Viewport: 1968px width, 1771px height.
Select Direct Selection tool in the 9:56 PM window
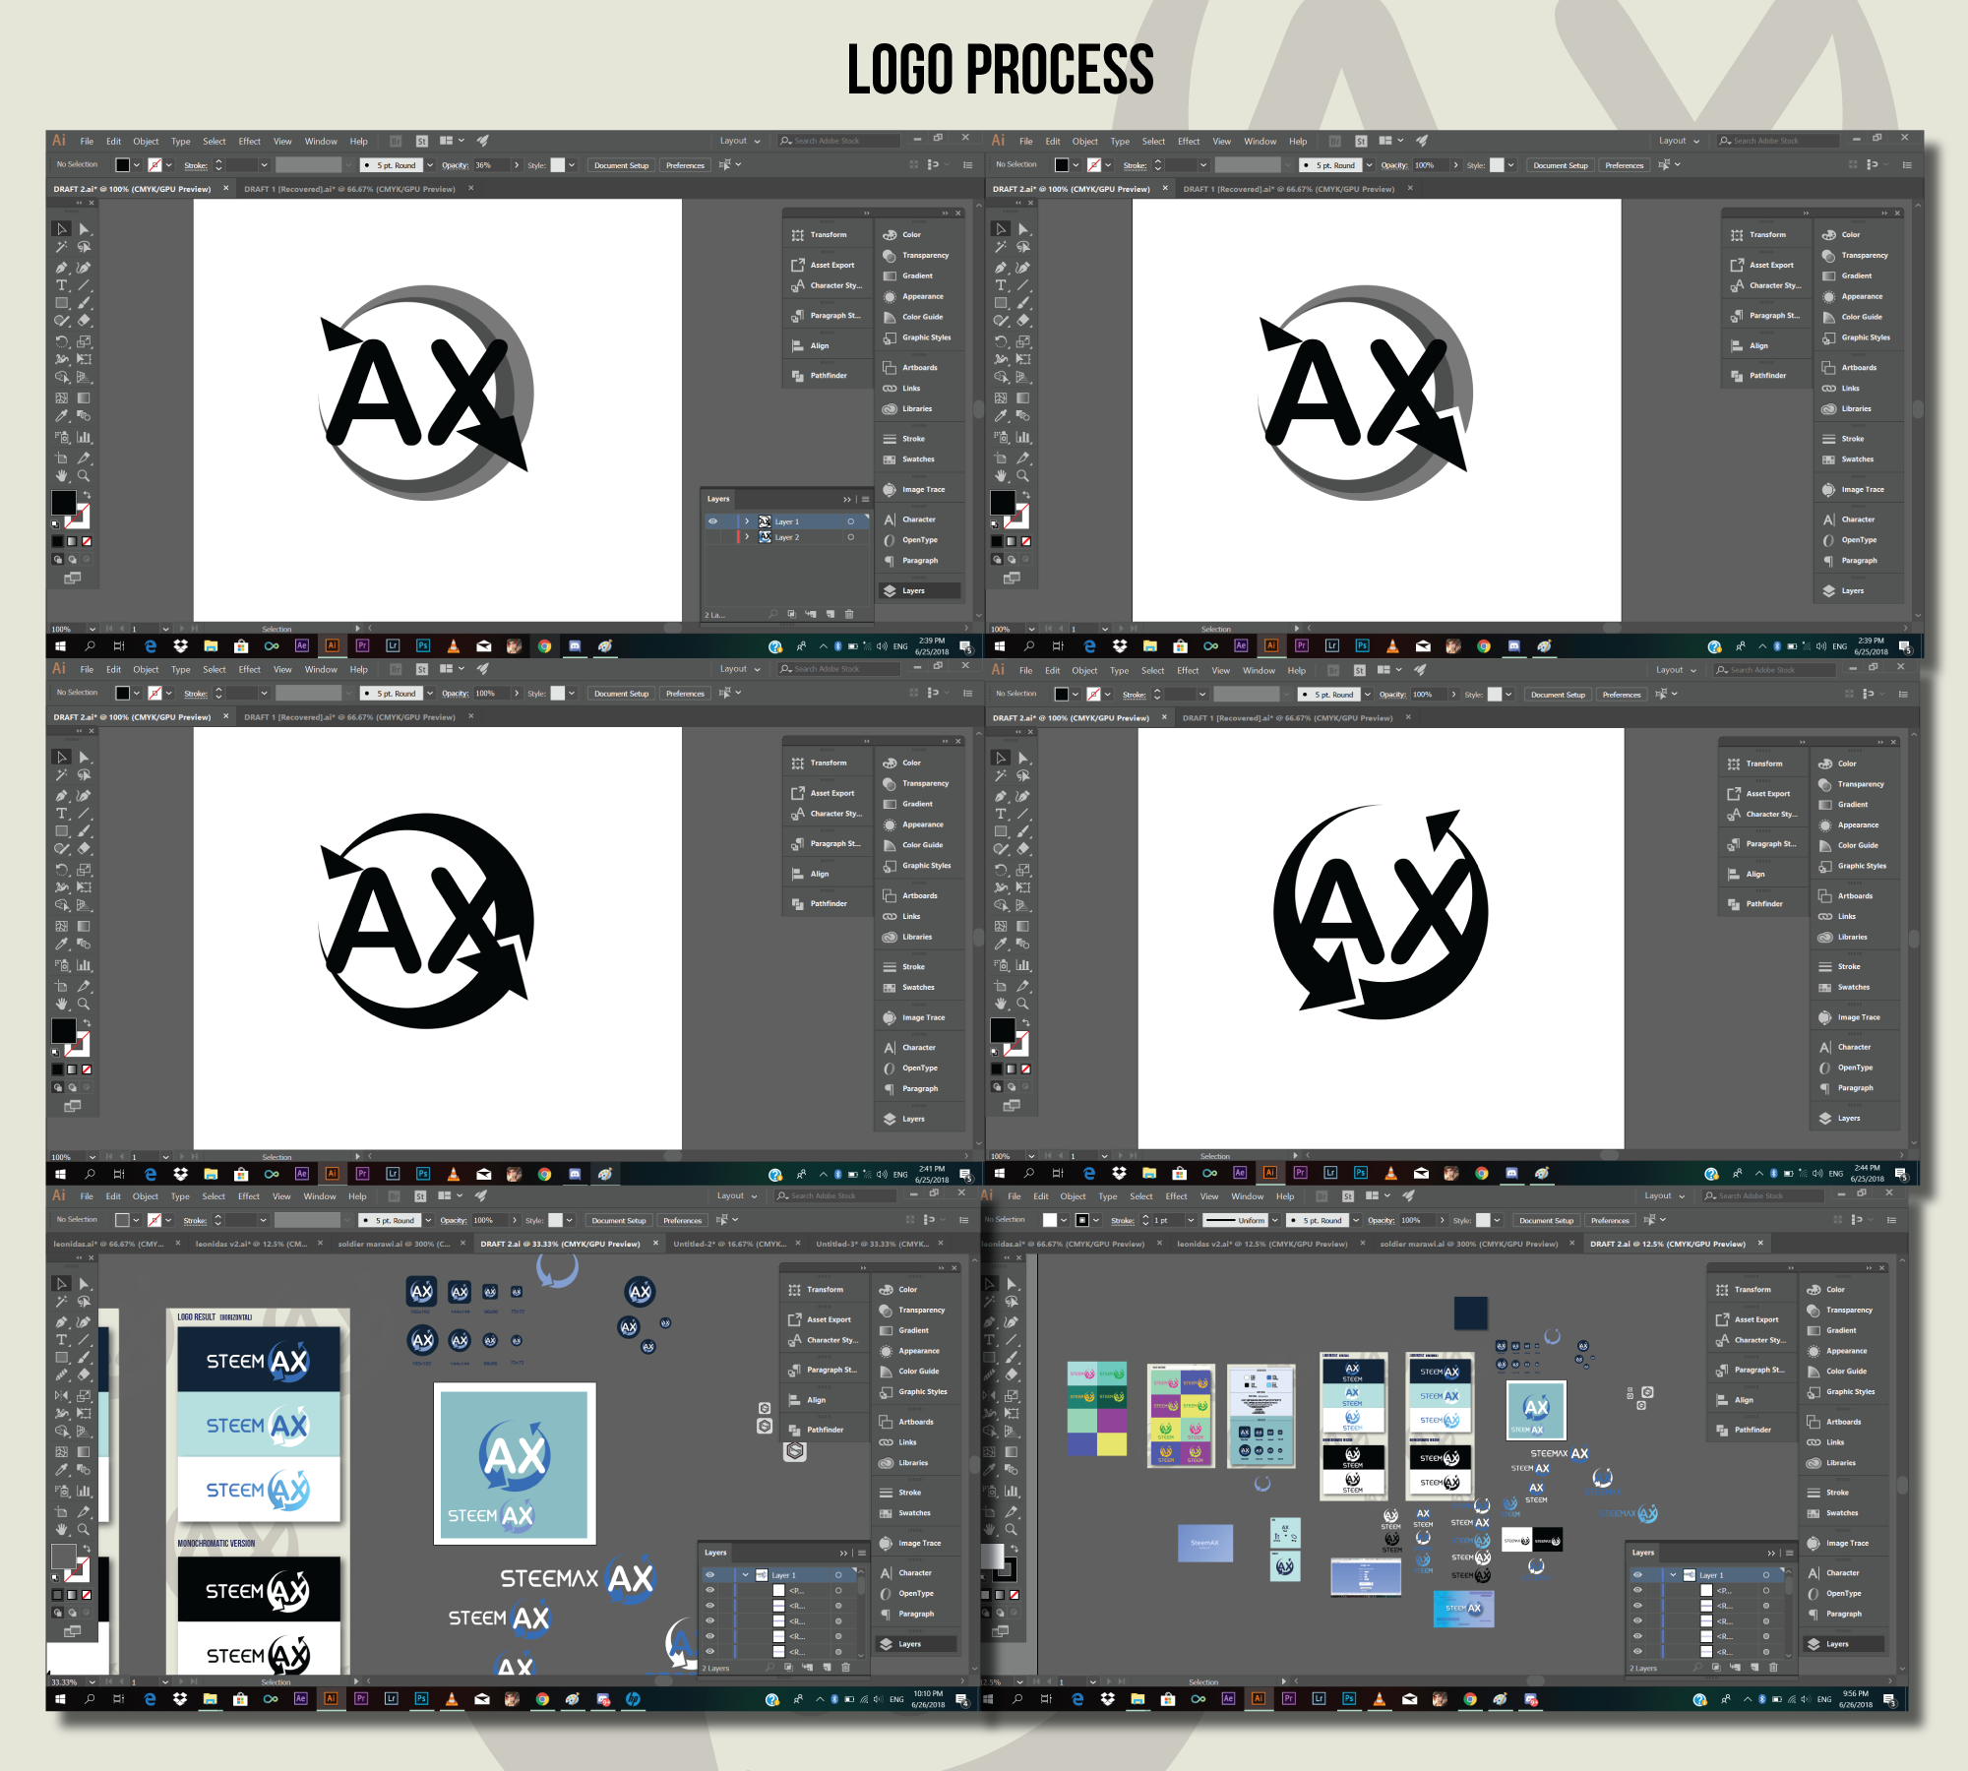coord(1011,1284)
